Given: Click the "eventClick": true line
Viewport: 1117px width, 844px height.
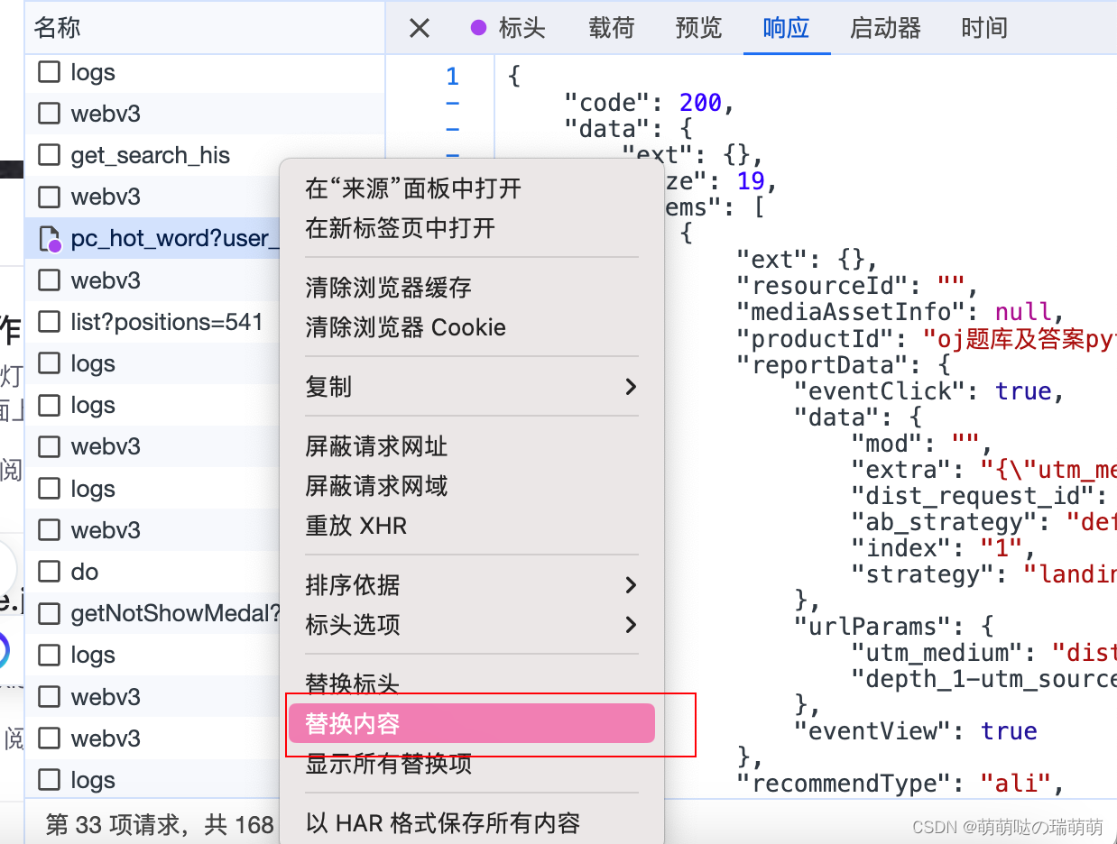Looking at the screenshot, I should [x=929, y=390].
